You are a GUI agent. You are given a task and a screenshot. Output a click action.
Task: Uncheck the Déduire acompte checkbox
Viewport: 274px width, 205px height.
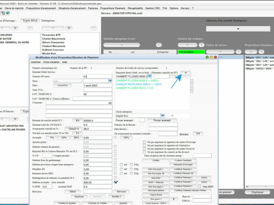115,182
